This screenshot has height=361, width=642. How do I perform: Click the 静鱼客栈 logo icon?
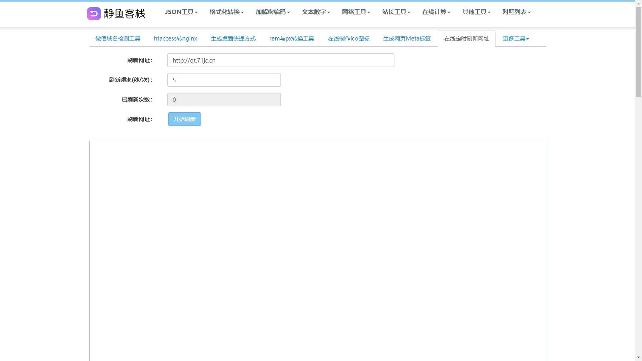[x=94, y=14]
